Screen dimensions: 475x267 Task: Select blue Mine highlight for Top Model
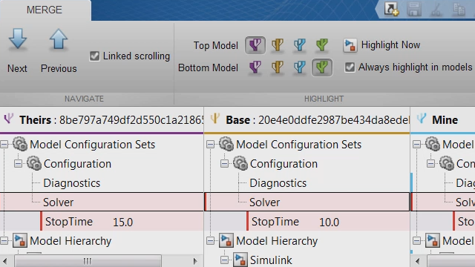coord(299,45)
